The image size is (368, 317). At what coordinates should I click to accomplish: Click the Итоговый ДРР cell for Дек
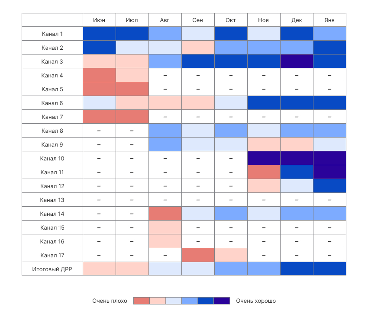click(297, 269)
